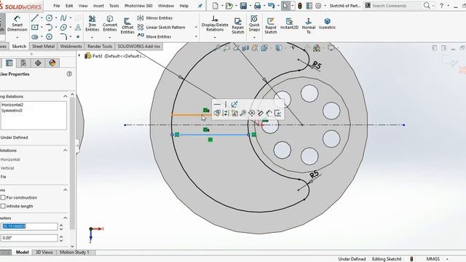This screenshot has width=466, height=262.
Task: Click the angle field showing 0.00°
Action: click(29, 238)
